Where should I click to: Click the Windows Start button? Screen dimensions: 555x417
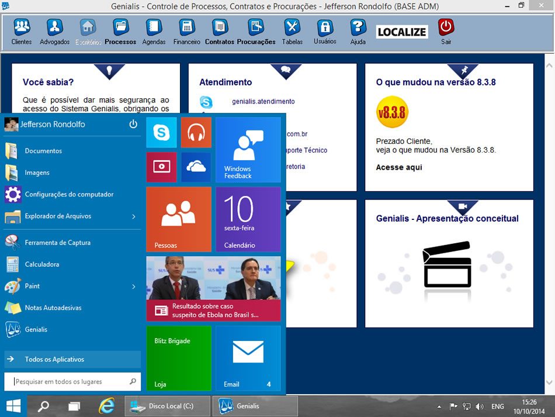(13, 406)
